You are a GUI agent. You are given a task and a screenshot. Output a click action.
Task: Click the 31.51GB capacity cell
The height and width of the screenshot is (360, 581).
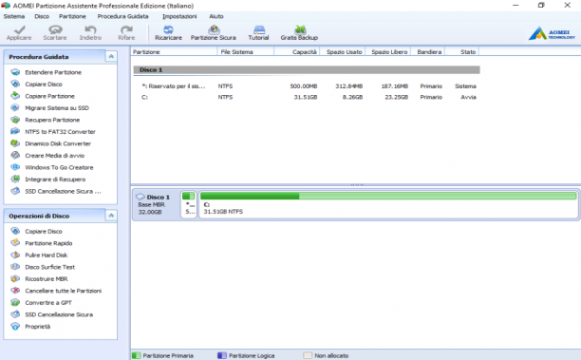click(306, 97)
